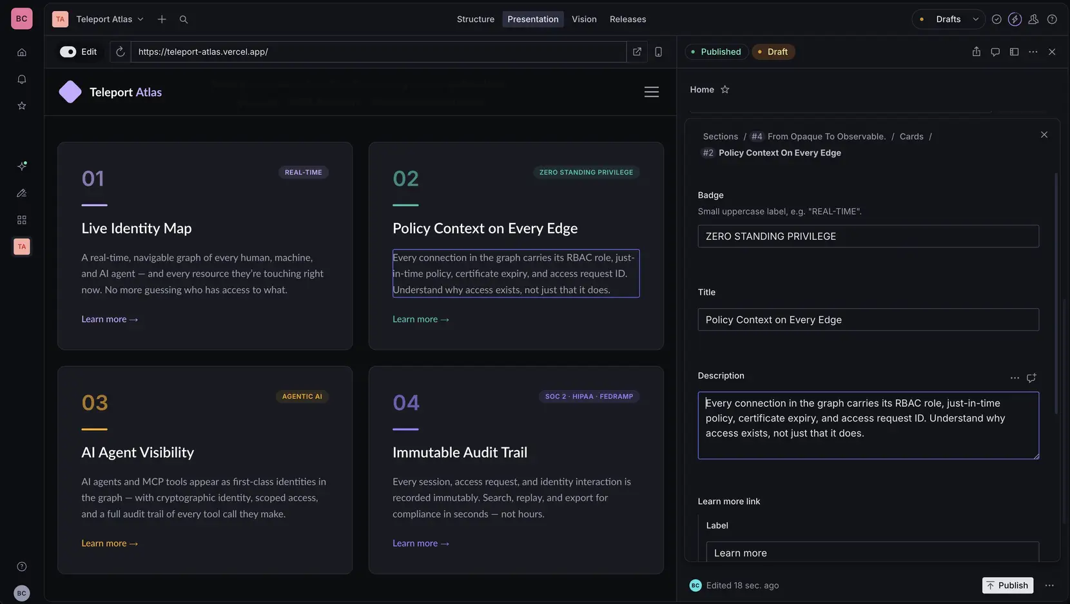Click the share document icon
Screen dimensions: 1070x604
(x=977, y=52)
